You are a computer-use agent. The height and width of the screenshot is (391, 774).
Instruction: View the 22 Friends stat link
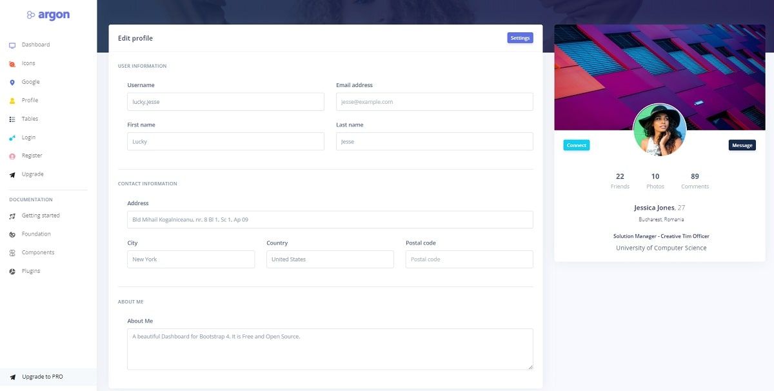click(x=619, y=179)
